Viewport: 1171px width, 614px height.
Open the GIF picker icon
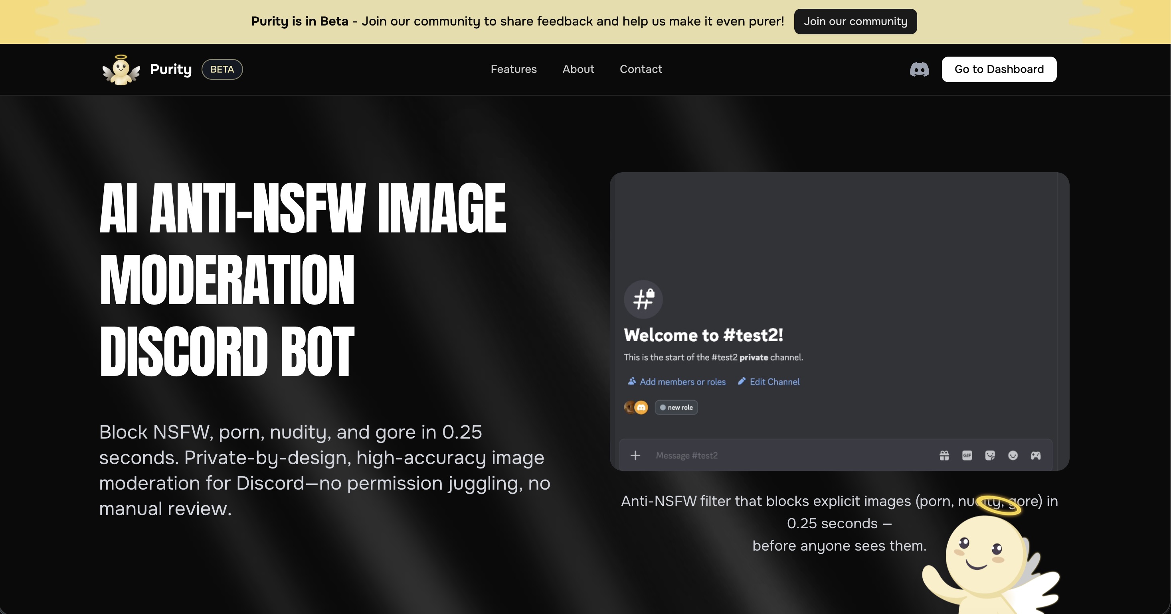point(967,455)
